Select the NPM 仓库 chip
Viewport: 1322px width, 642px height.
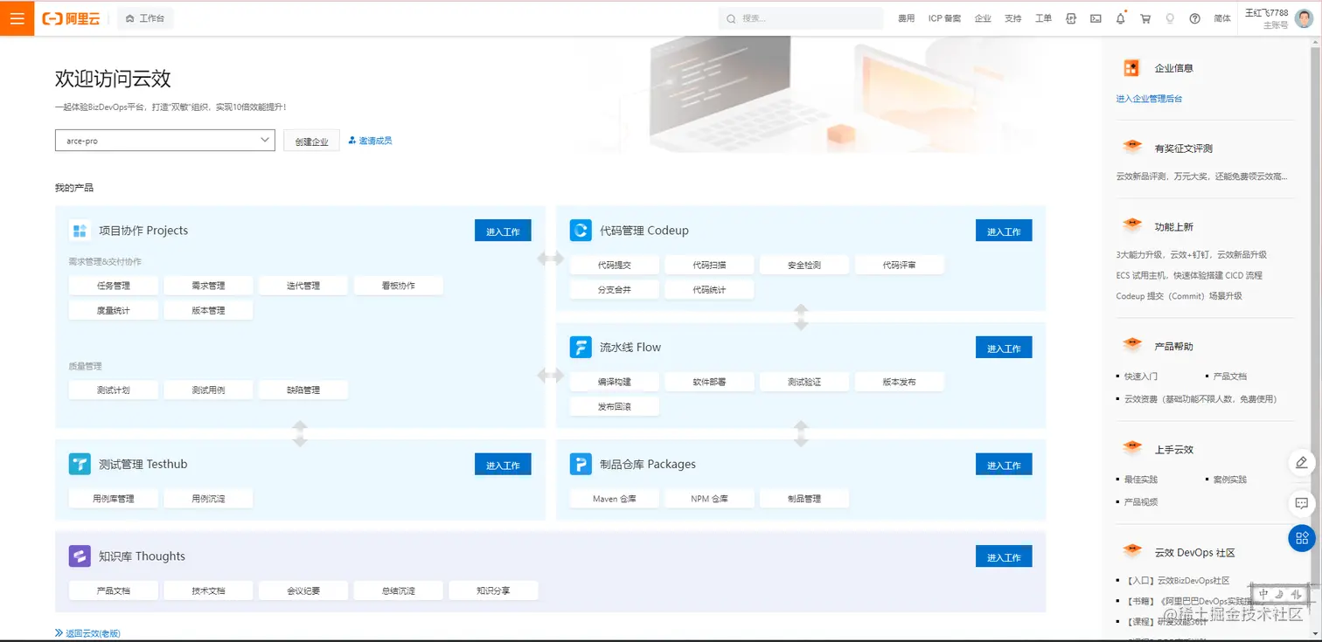pos(709,499)
